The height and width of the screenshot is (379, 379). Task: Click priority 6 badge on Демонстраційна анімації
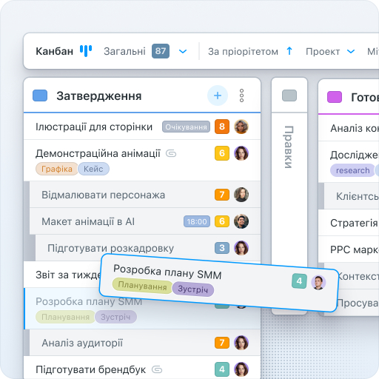(x=222, y=153)
